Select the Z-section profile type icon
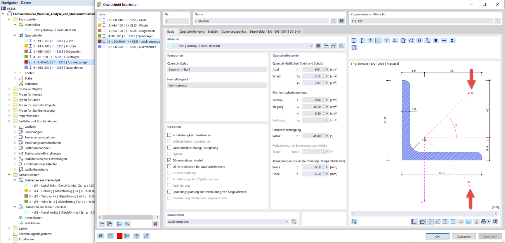 pos(428,40)
